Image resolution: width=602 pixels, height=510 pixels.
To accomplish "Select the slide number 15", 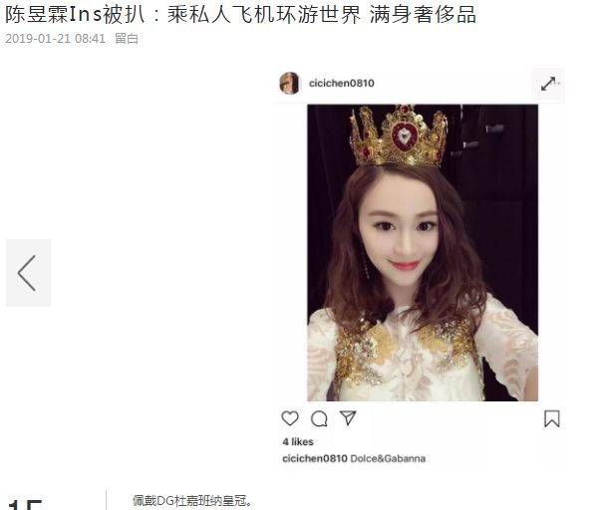I will 25,504.
